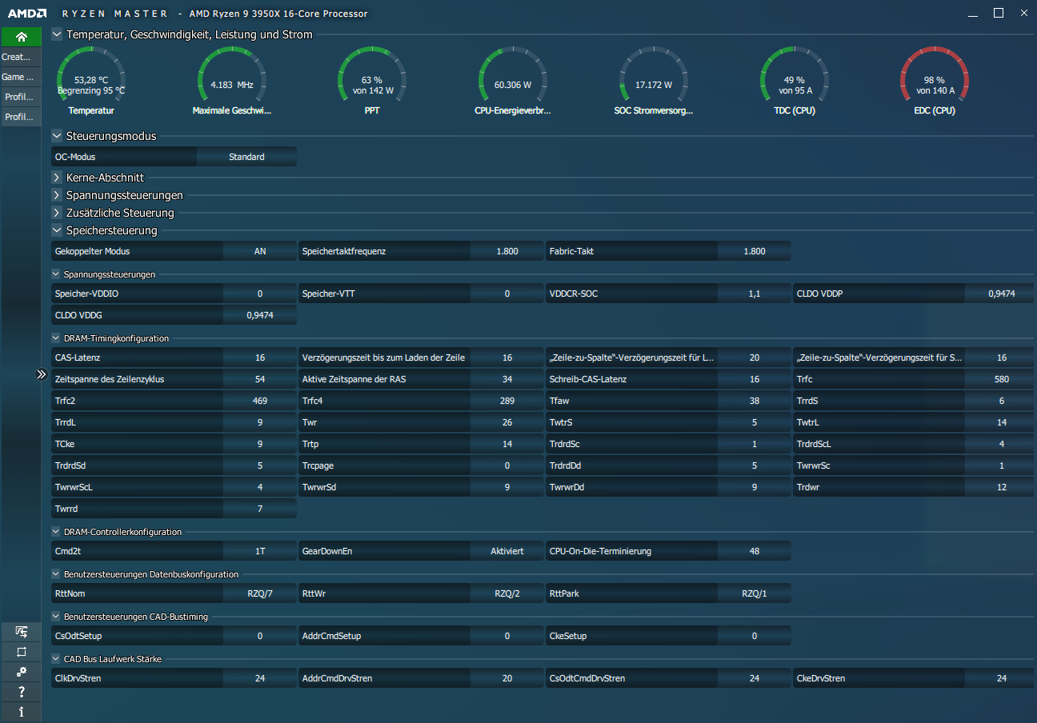1037x723 pixels.
Task: Click the RttWr value RZQ/2
Action: coord(507,593)
